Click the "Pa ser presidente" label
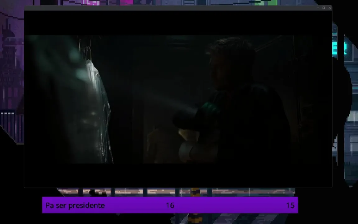Screen dimensions: 358x224 pyautogui.click(x=75, y=205)
